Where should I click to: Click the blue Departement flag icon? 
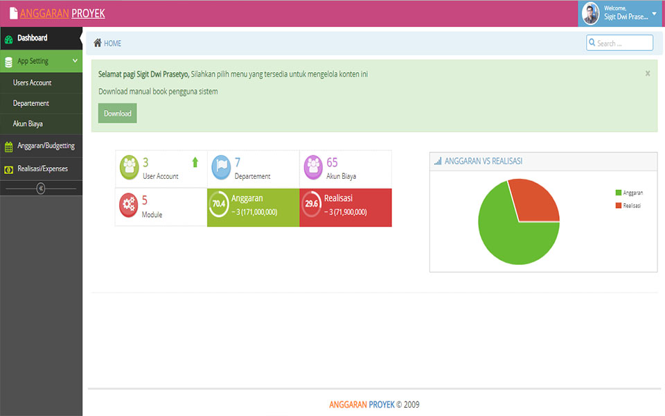(221, 167)
